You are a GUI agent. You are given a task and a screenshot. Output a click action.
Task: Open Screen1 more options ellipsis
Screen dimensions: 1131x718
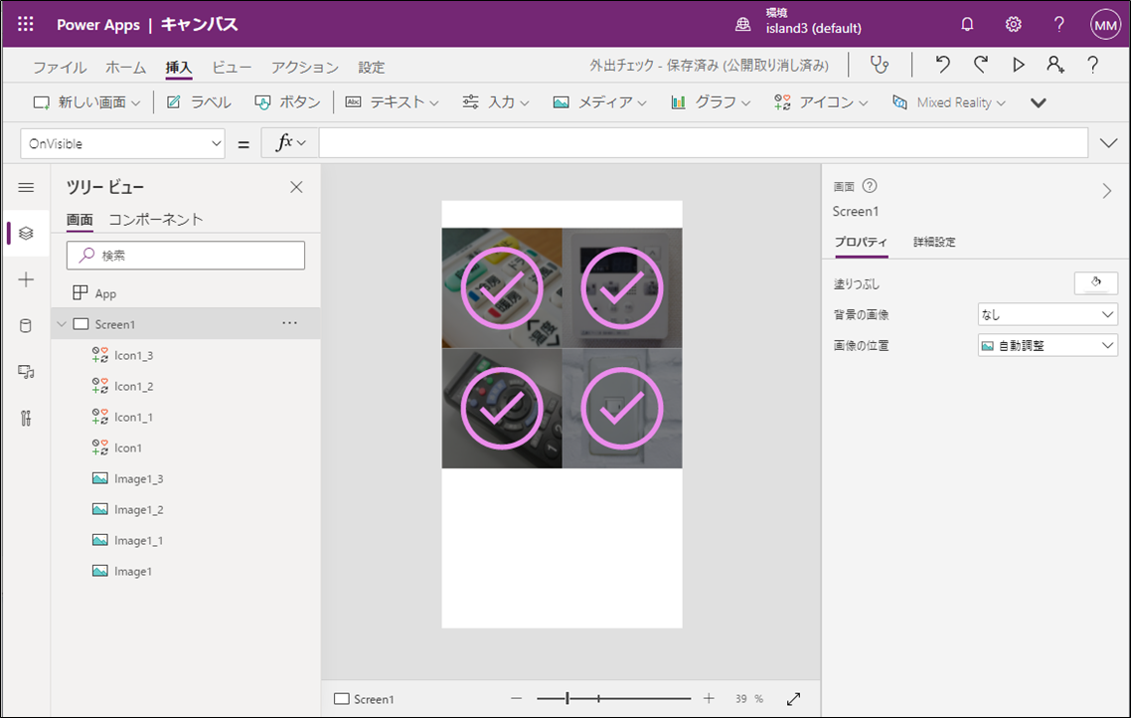290,323
